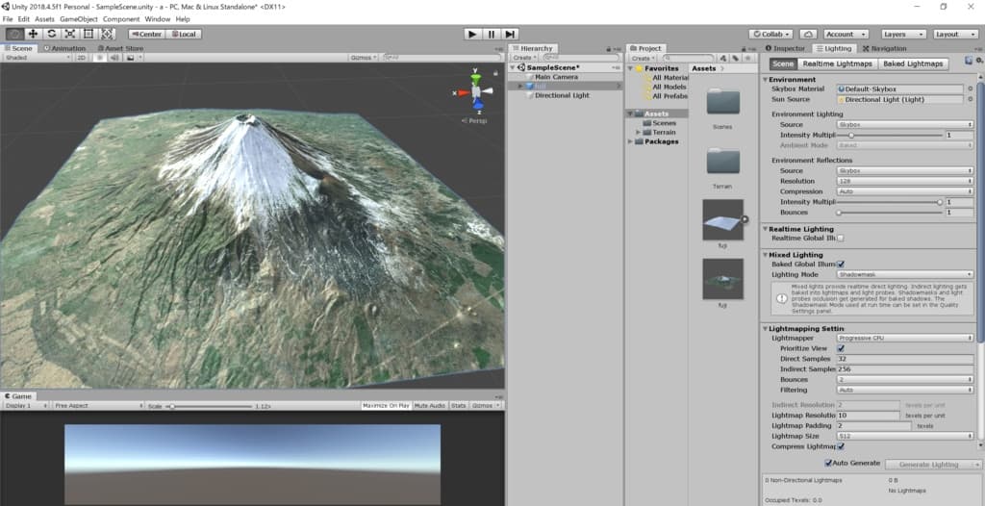Open the Lightmapper Progressive CPU dropdown
The image size is (985, 506).
[x=904, y=338]
